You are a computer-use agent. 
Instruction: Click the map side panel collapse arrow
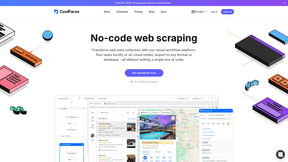(178, 139)
